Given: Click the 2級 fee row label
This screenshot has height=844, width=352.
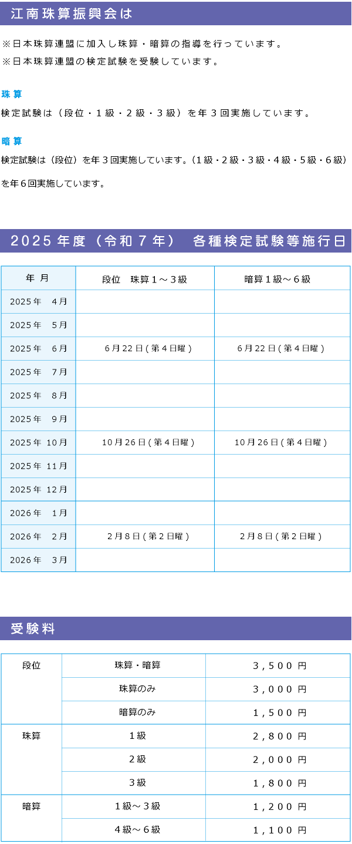Looking at the screenshot, I should [137, 759].
